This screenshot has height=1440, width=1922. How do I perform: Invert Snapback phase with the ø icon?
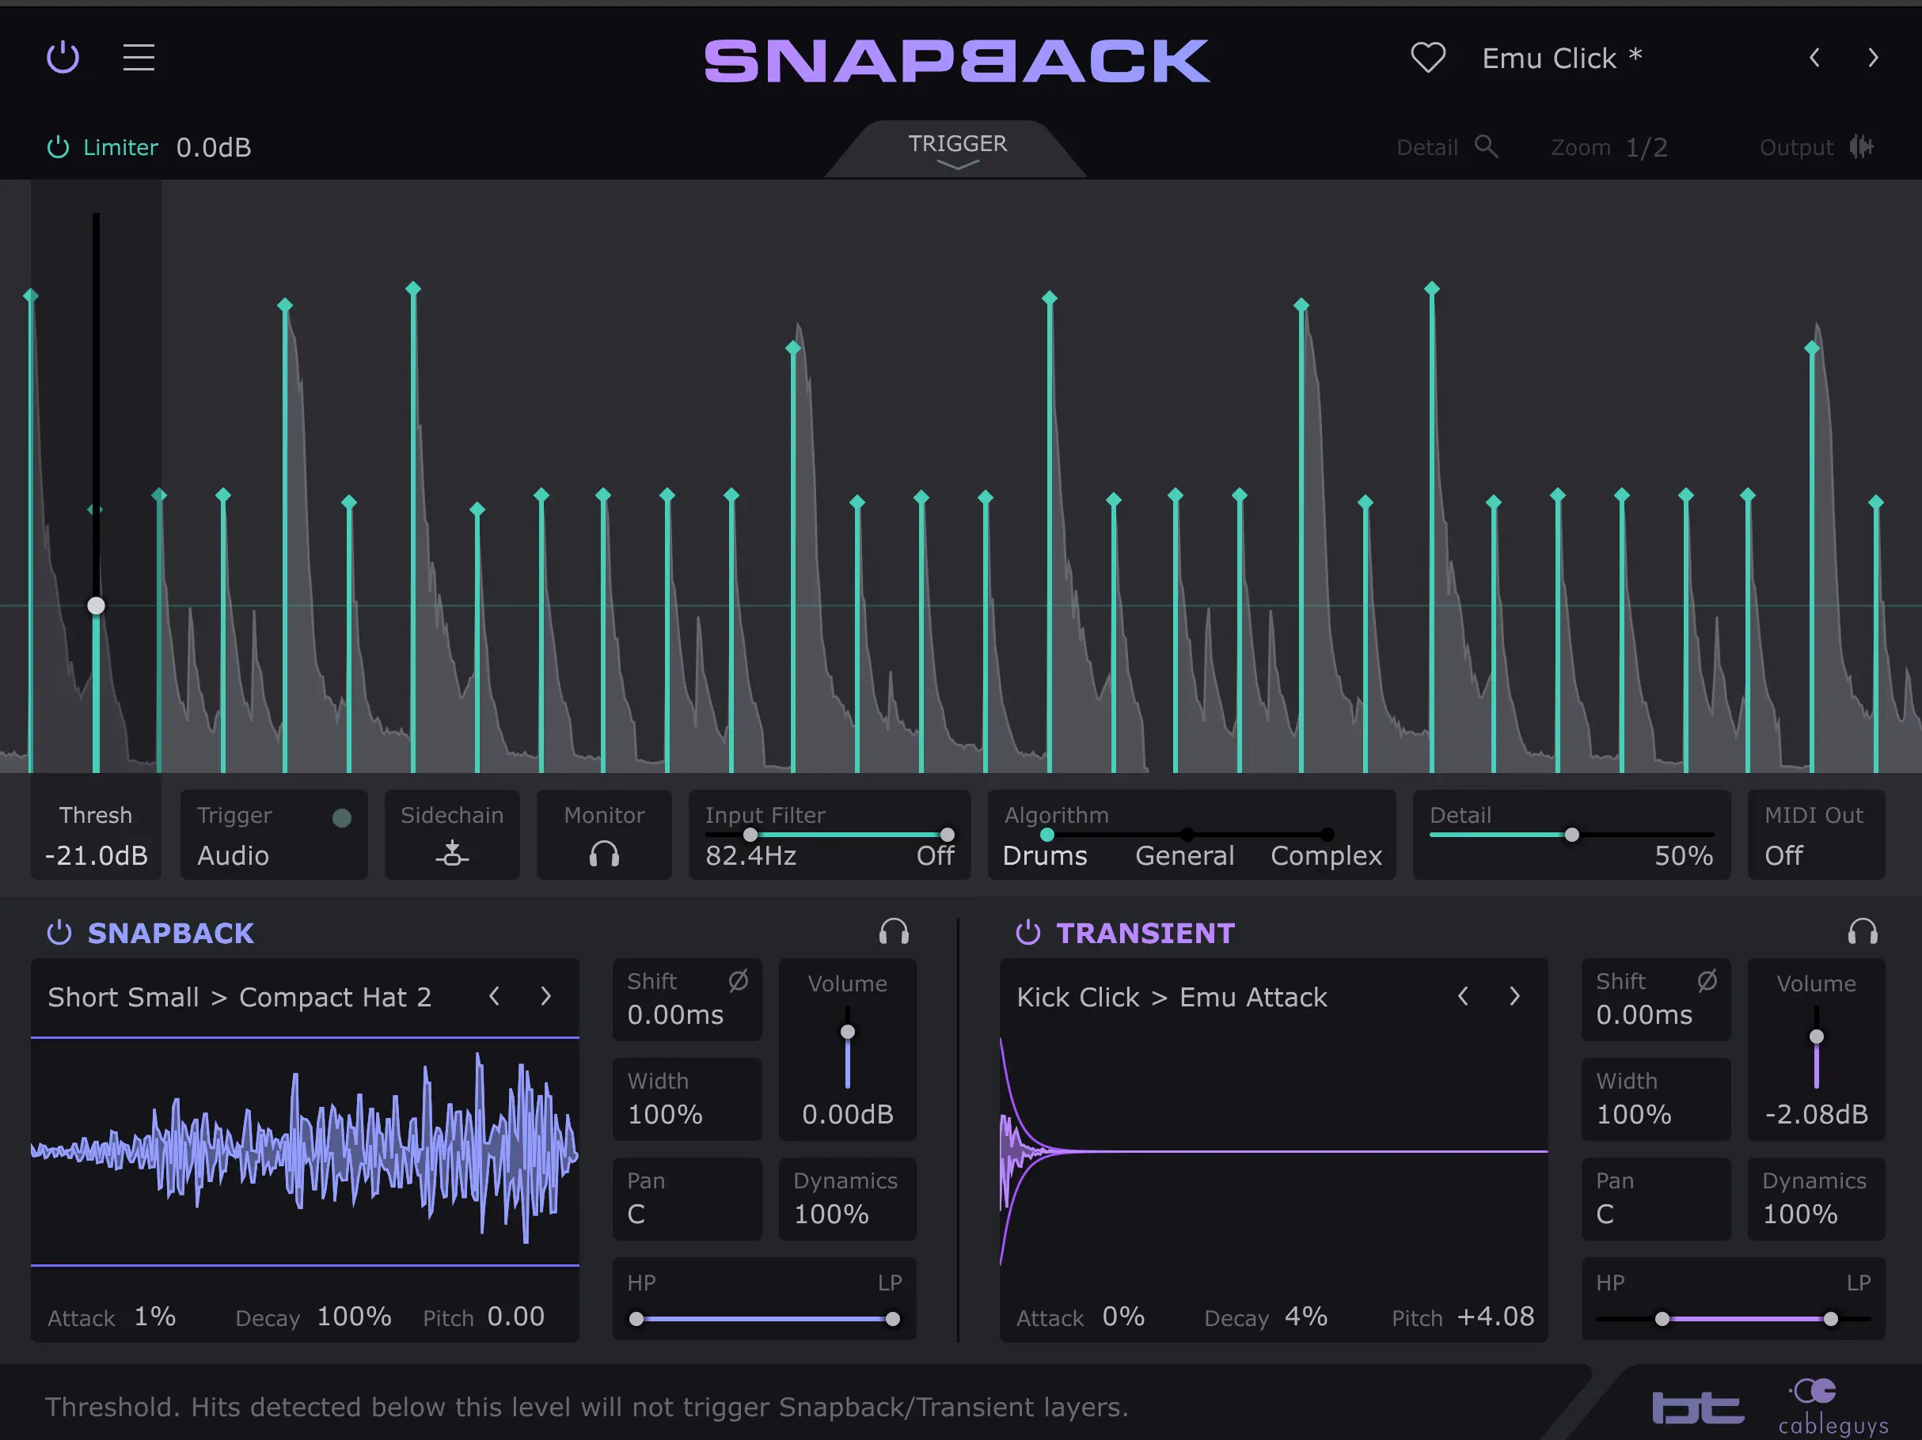(739, 980)
